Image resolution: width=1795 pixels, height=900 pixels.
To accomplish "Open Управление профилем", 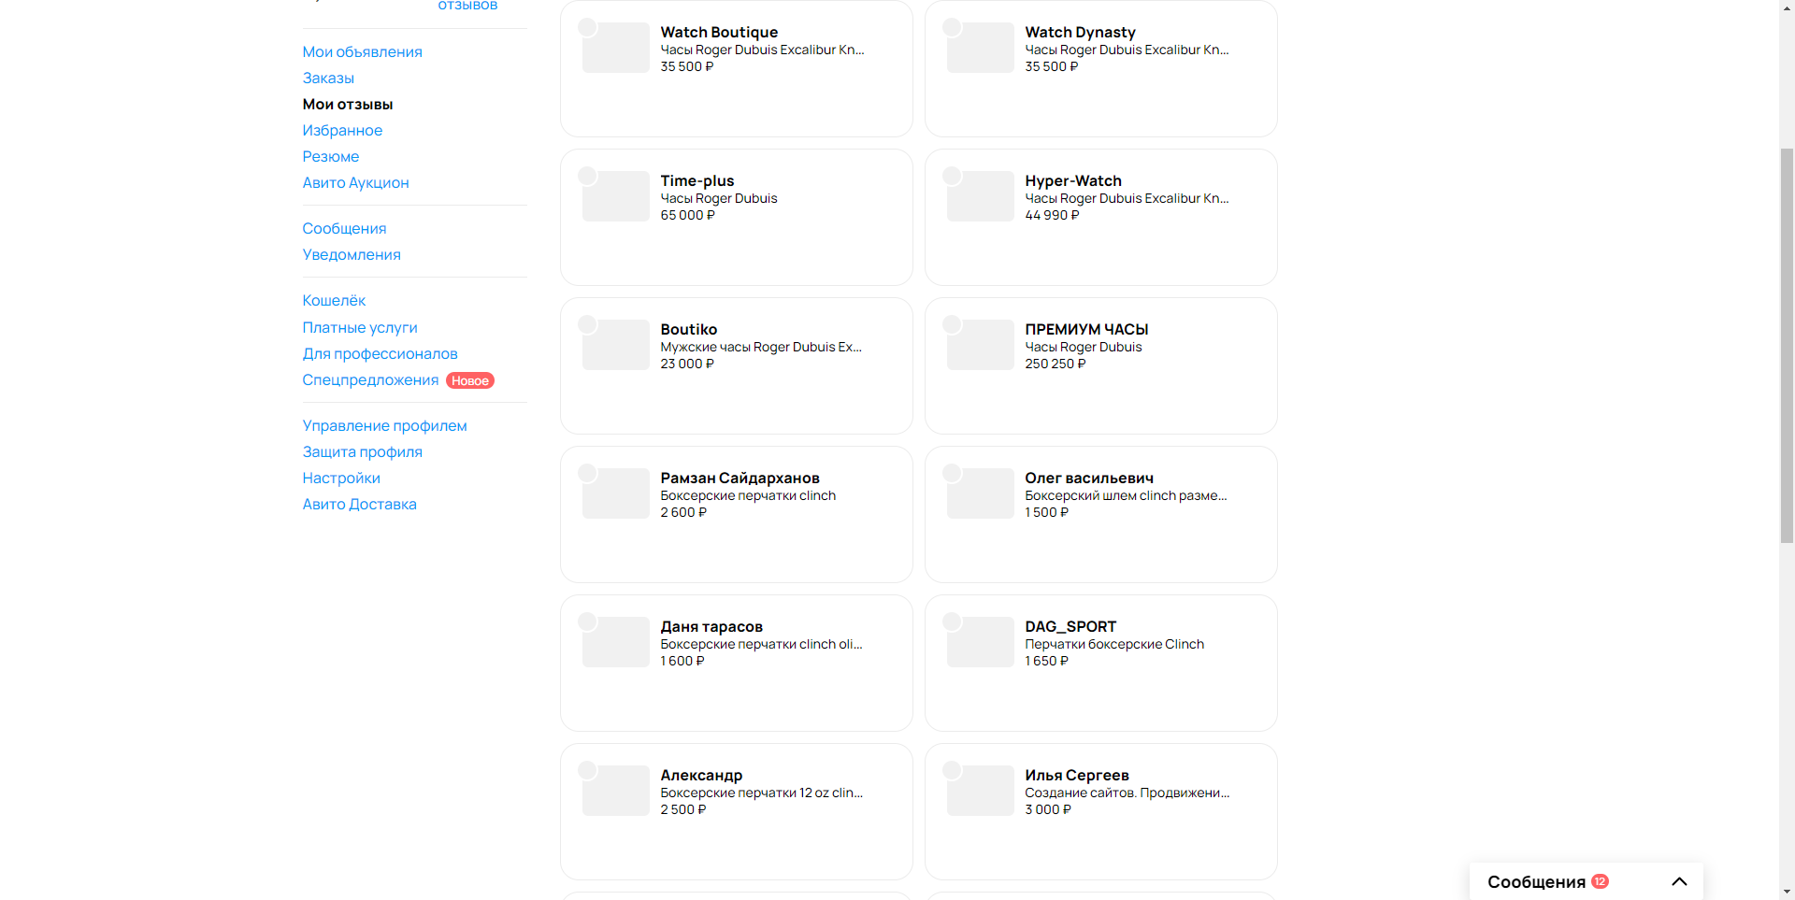I will [x=384, y=426].
